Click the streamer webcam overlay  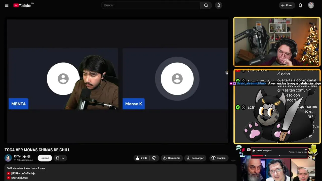tap(277, 42)
